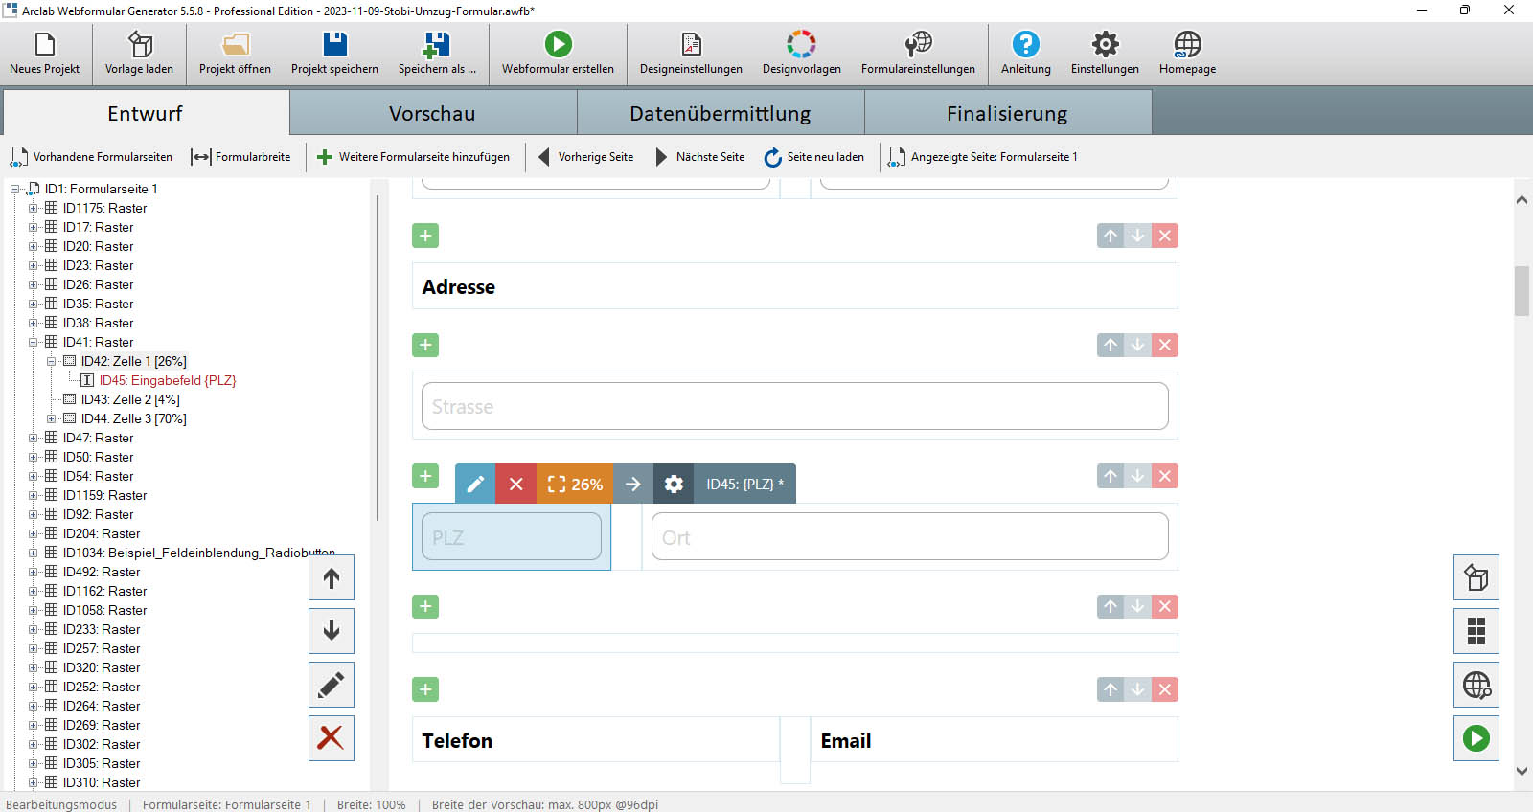
Task: Click Webformular erstellen play icon
Action: (x=558, y=44)
